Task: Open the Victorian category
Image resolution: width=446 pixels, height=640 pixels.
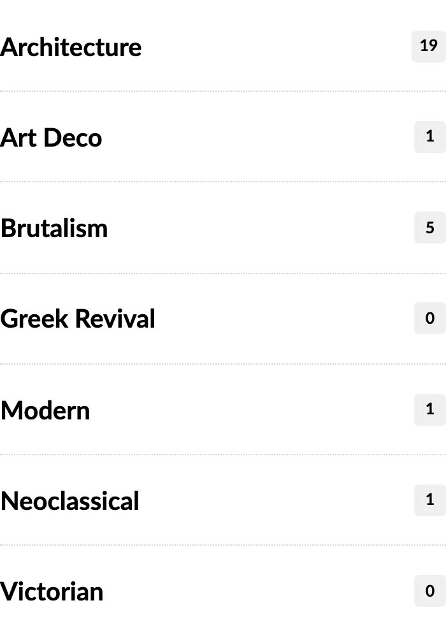Action: pyautogui.click(x=52, y=592)
